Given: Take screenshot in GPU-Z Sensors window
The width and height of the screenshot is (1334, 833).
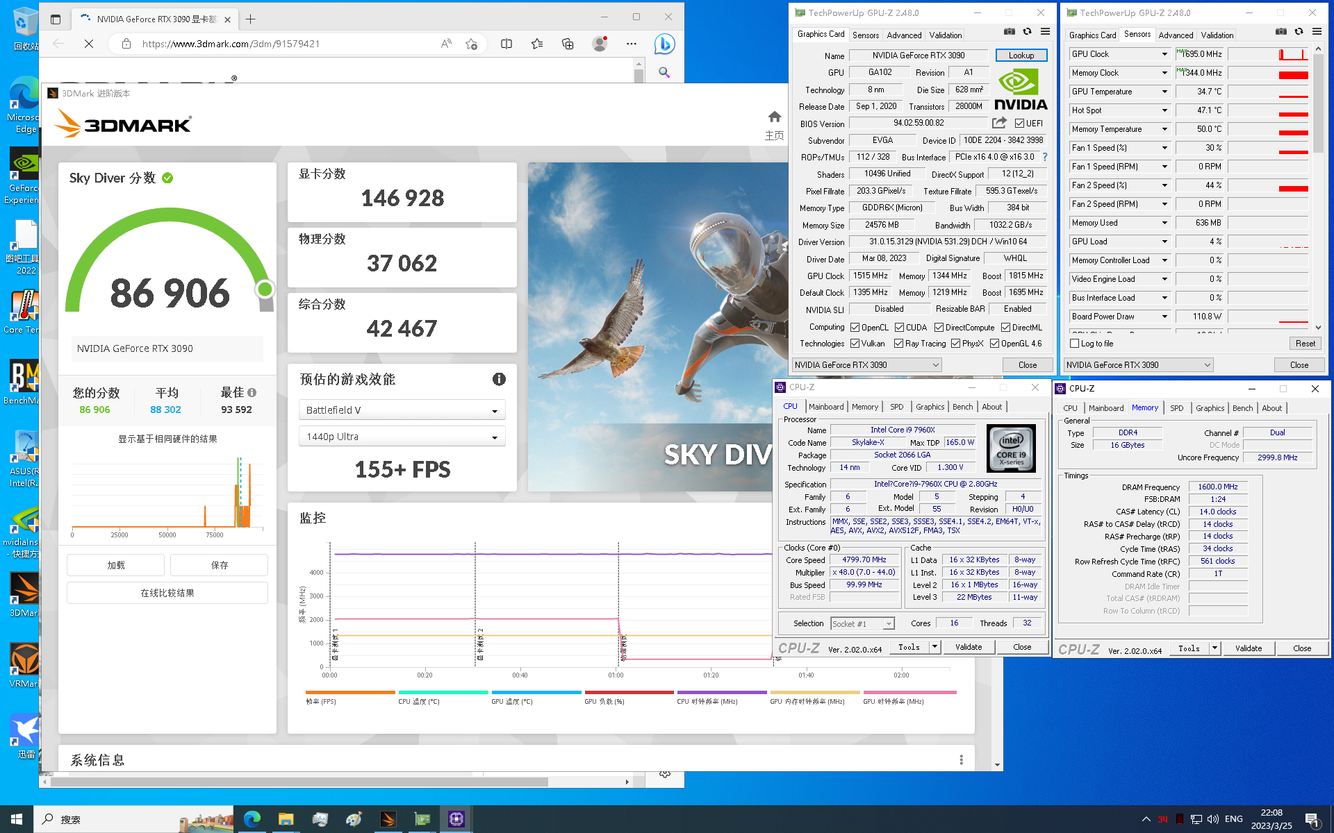Looking at the screenshot, I should 1281,31.
